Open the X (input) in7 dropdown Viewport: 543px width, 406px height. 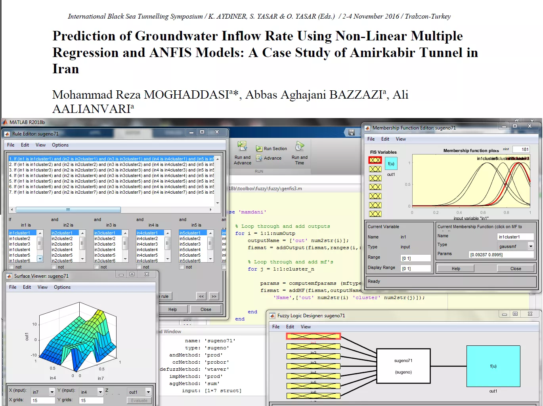pos(52,392)
